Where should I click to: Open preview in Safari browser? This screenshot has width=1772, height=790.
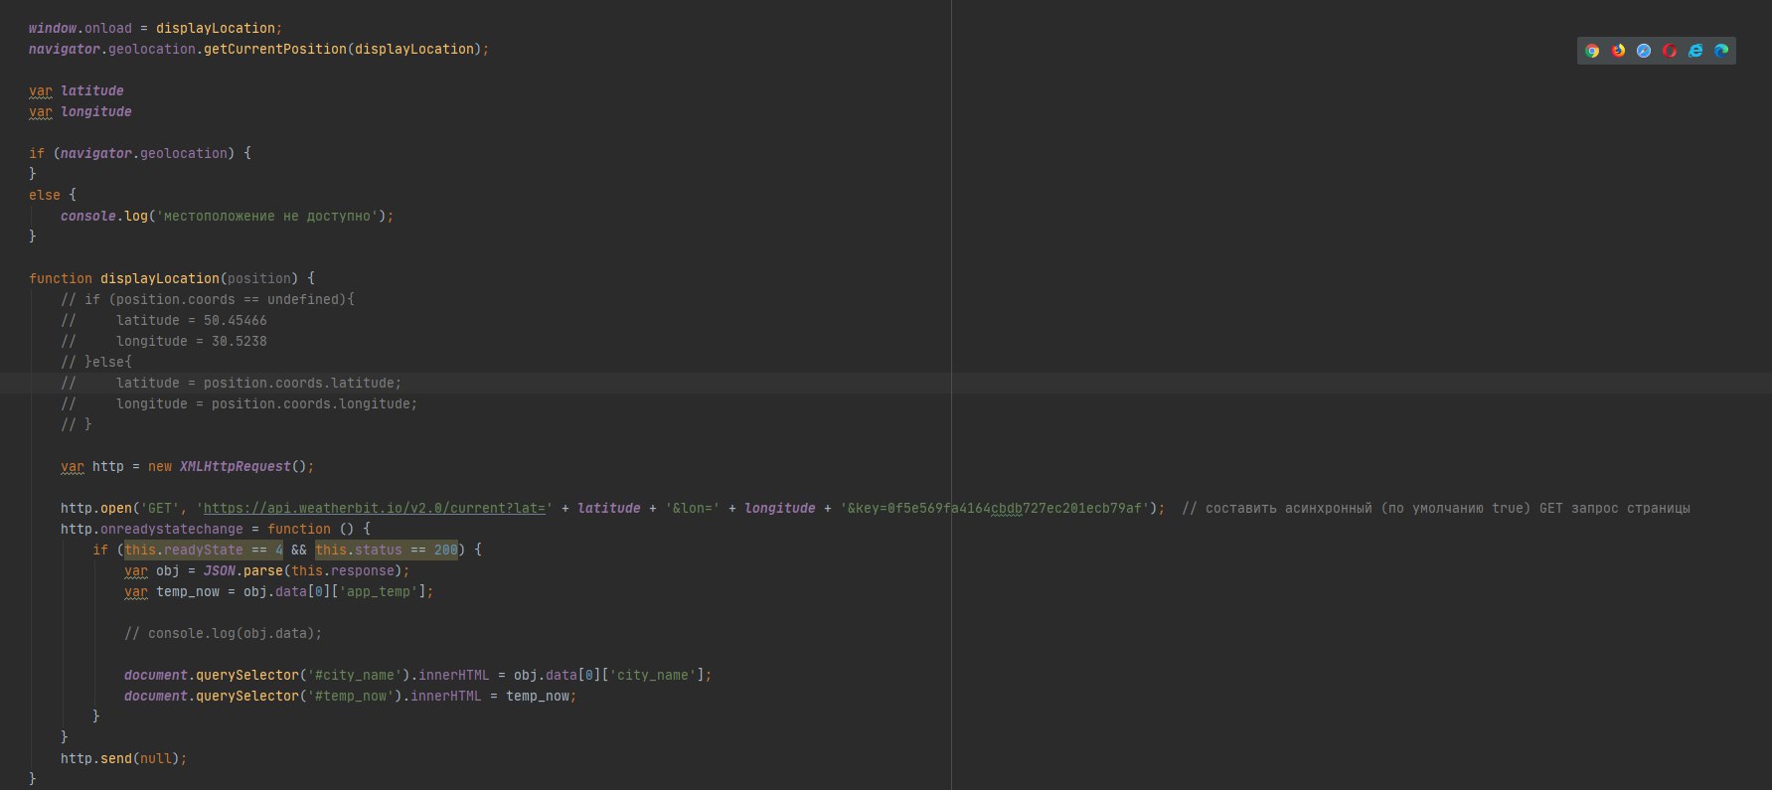point(1644,51)
